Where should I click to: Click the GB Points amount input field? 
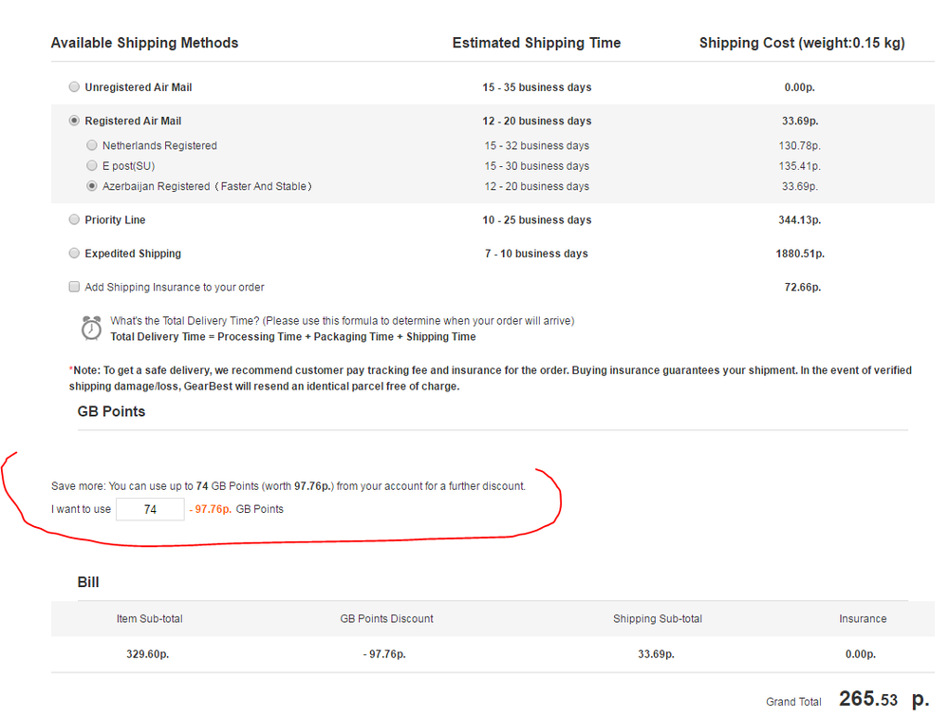150,510
